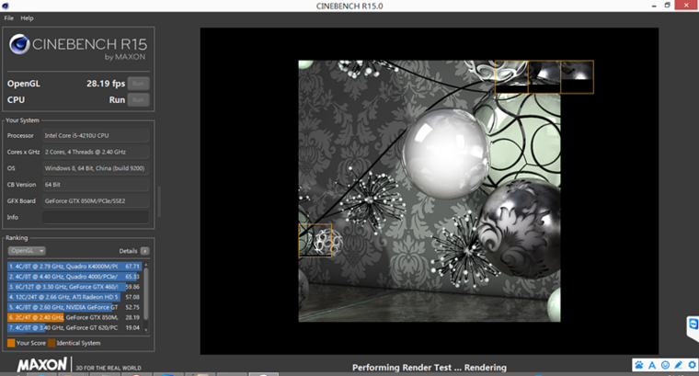699x376 pixels.
Task: Select ranking row 1 Quadro K4000M
Action: tap(74, 266)
